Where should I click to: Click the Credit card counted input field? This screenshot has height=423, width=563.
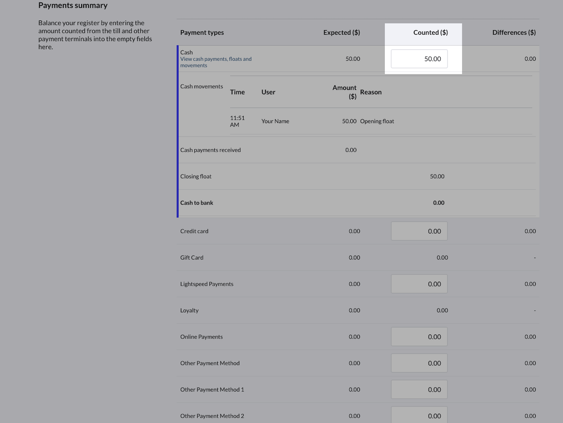tap(419, 231)
